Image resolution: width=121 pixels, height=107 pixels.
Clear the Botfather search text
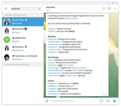40,9
